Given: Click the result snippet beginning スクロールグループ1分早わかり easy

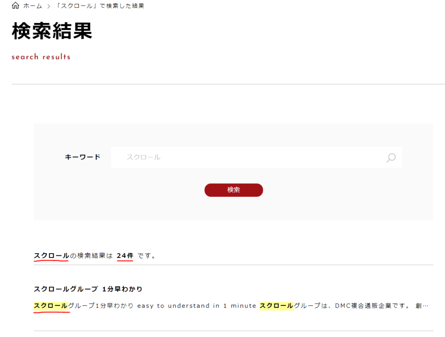Looking at the screenshot, I should (231, 306).
